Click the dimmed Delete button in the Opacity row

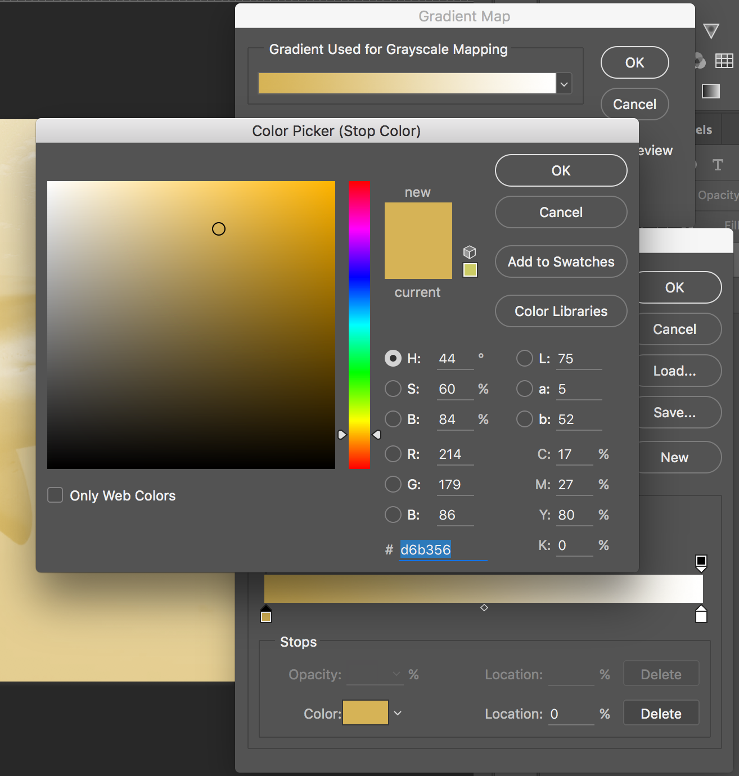click(661, 674)
